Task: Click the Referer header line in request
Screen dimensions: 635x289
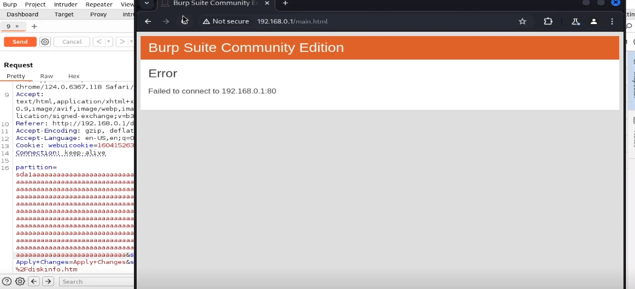Action: click(74, 123)
